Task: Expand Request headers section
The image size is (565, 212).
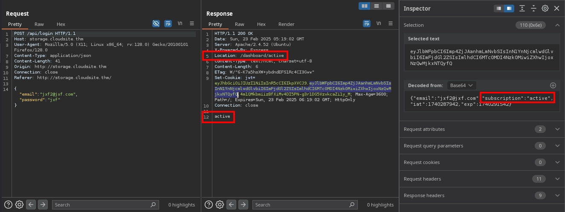Action: 557,179
